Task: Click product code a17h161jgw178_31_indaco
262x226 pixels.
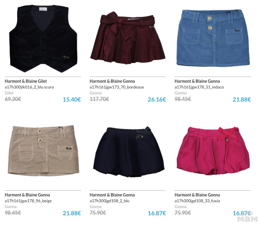Action: tap(199, 87)
